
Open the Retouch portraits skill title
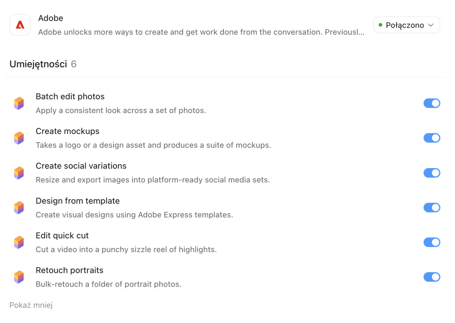tap(70, 270)
